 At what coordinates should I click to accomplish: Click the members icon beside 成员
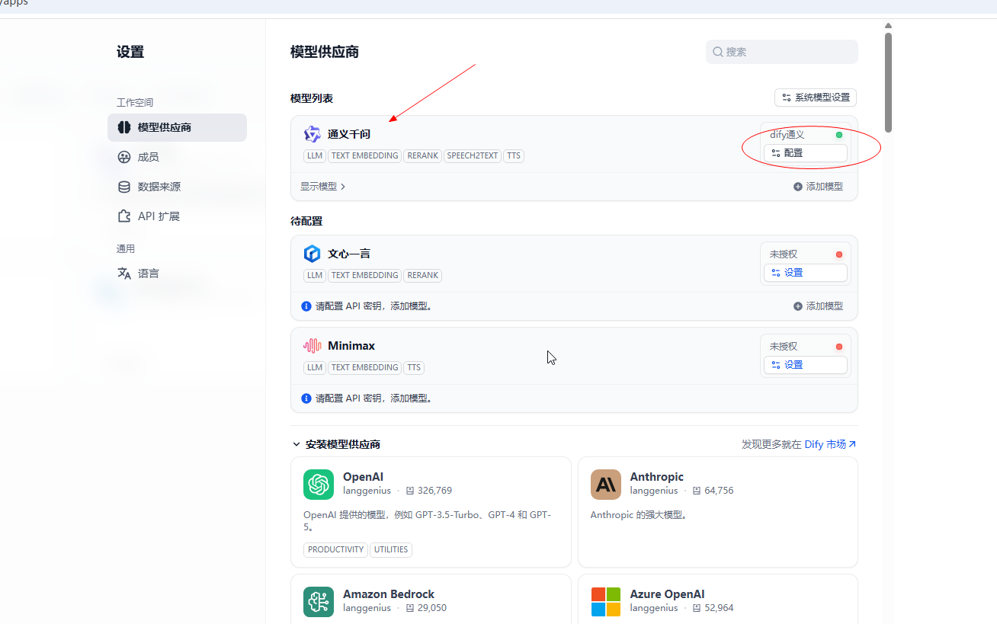click(x=124, y=157)
